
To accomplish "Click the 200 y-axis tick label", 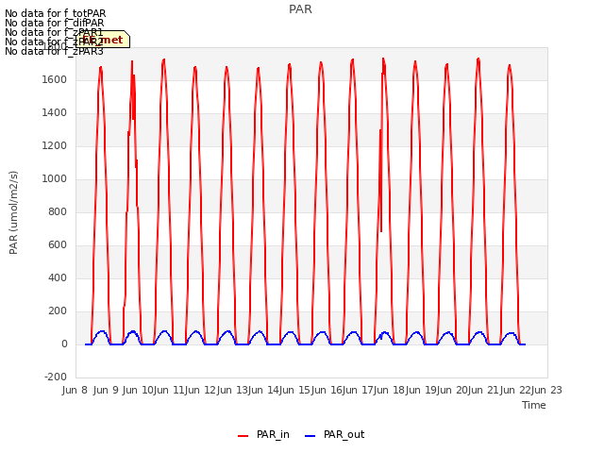I will tap(58, 310).
